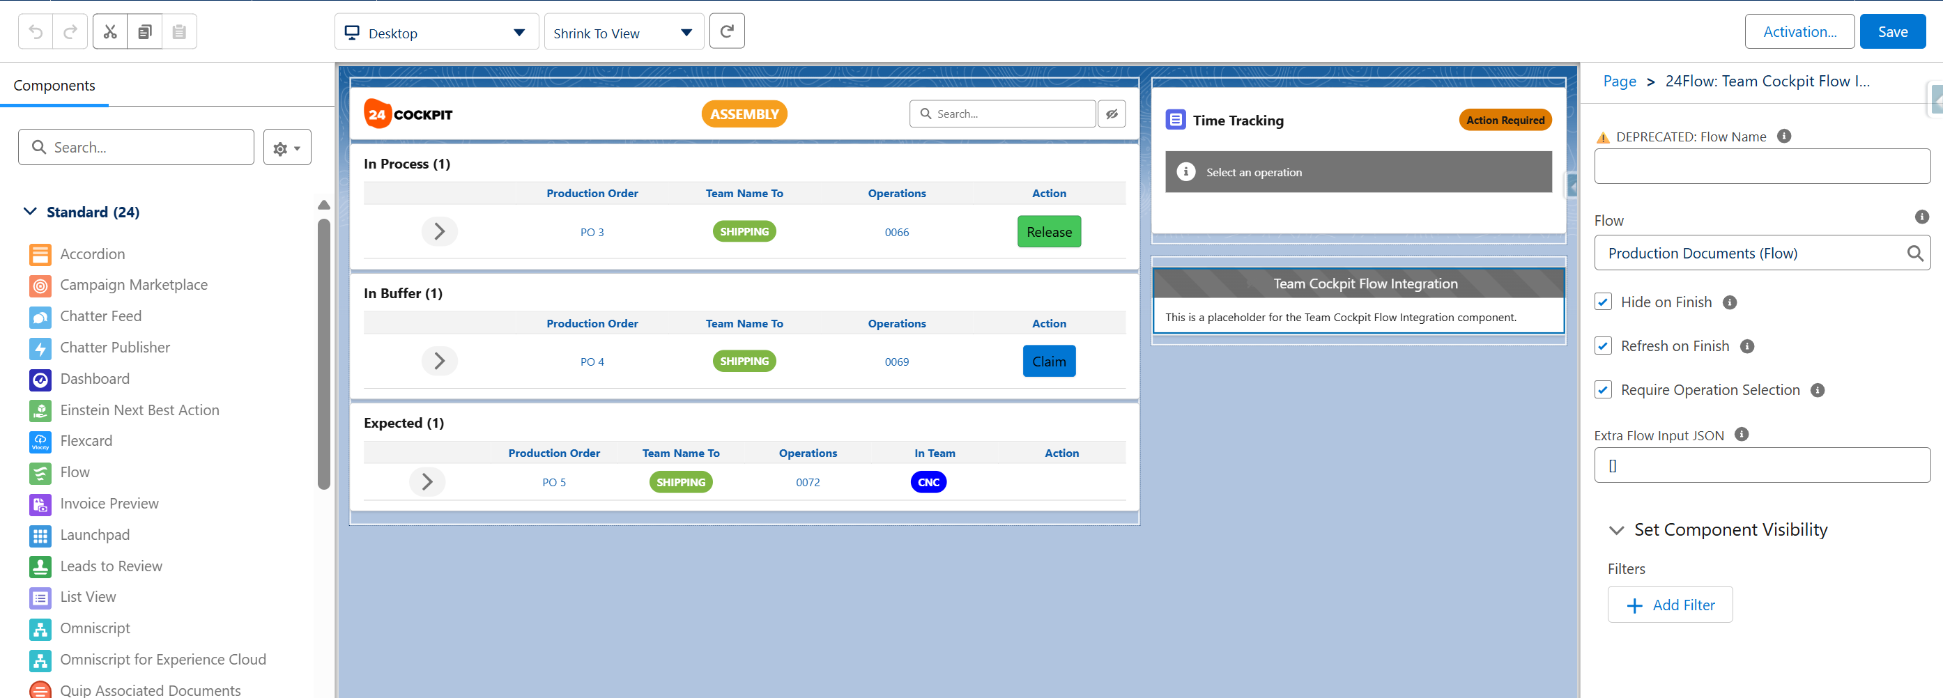Image resolution: width=1943 pixels, height=698 pixels.
Task: Expand the PO 3 row chevron
Action: 439,231
